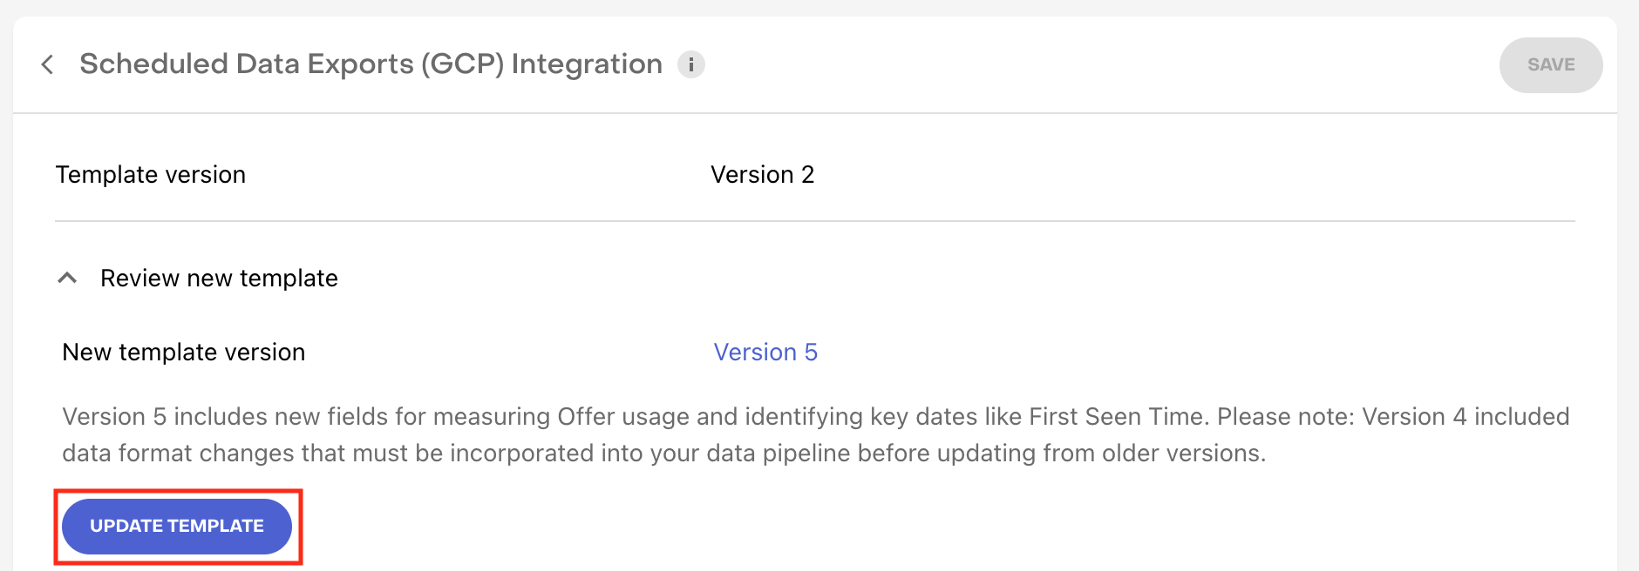
Task: Select the "New template version" label
Action: click(184, 353)
